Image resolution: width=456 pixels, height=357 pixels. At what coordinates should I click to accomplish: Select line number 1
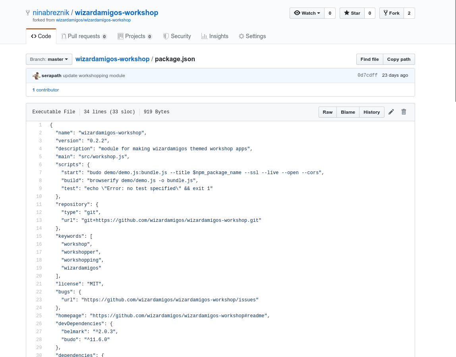(x=41, y=125)
